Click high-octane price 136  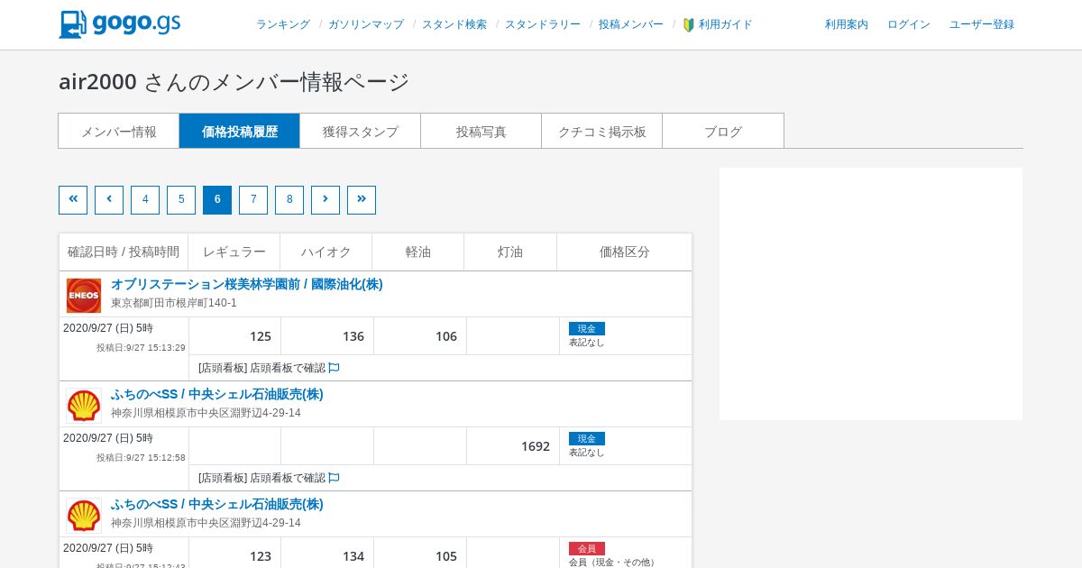[x=353, y=336]
